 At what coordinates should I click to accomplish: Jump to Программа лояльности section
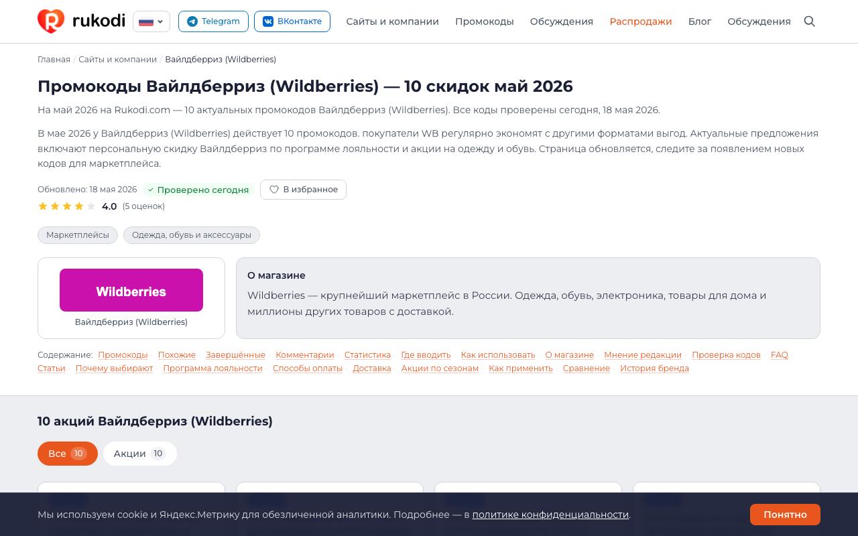click(x=212, y=368)
